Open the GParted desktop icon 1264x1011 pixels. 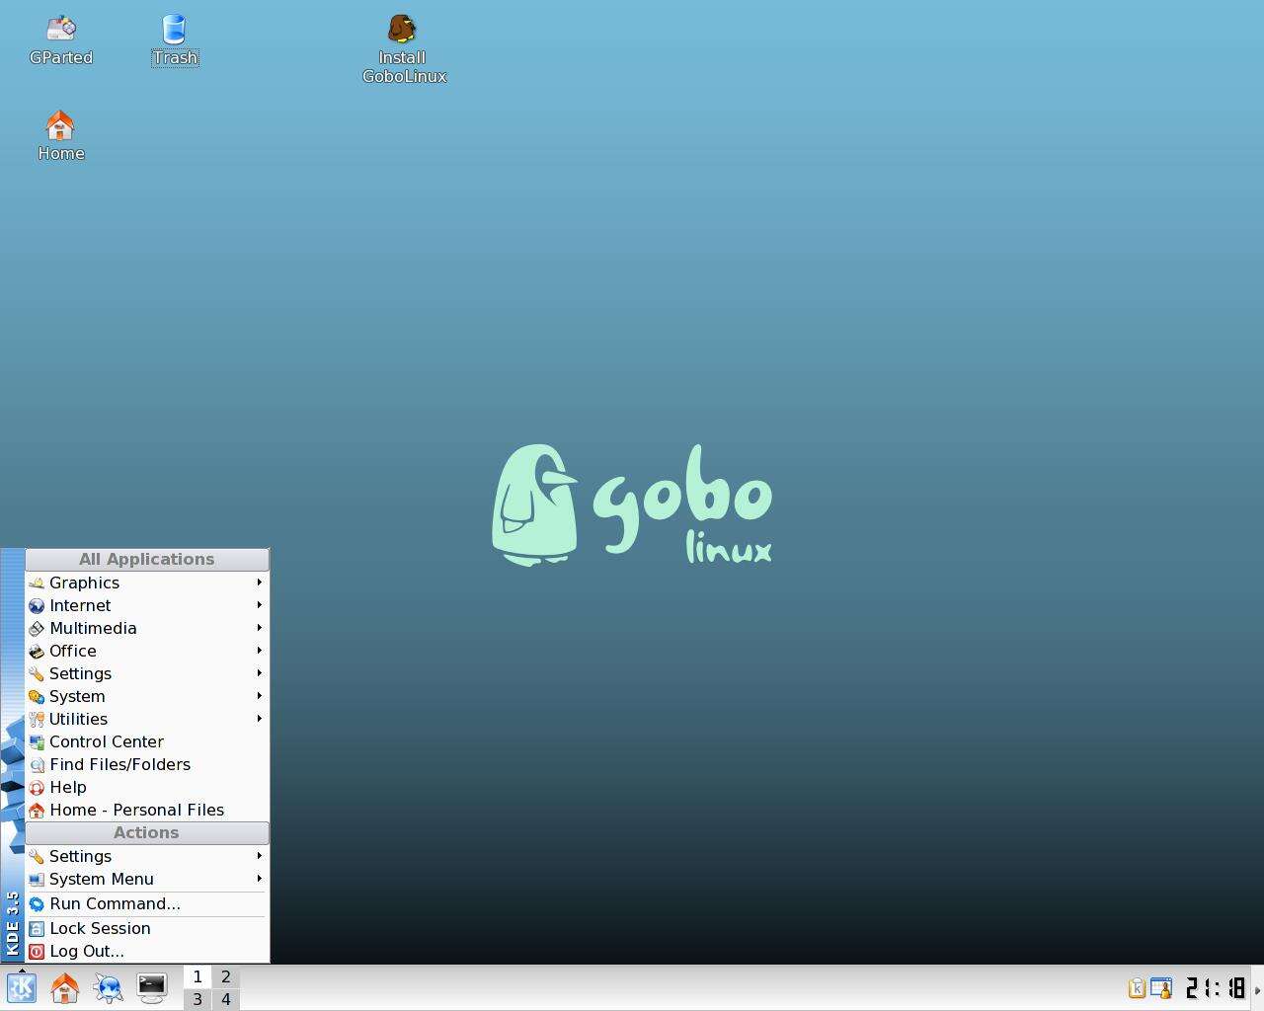coord(61,40)
